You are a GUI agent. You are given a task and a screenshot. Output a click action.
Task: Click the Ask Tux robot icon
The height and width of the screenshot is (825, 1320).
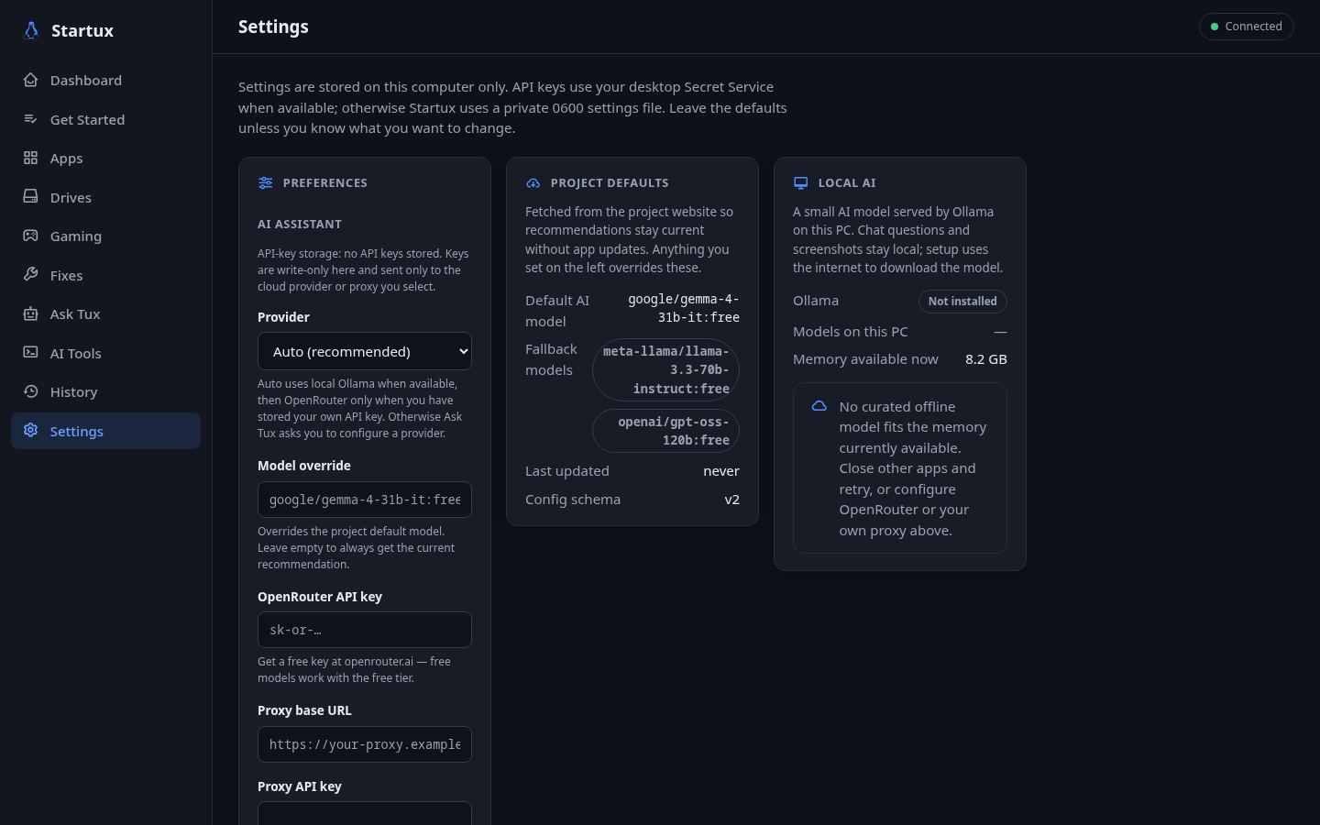30,313
